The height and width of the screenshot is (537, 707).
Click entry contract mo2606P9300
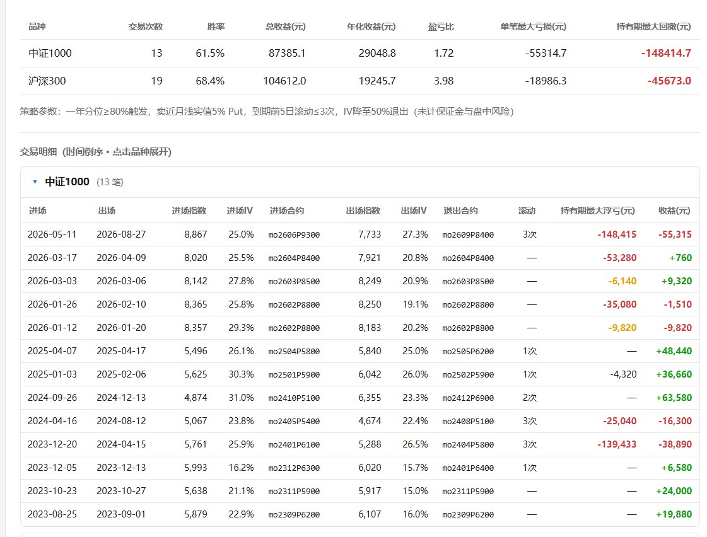294,234
